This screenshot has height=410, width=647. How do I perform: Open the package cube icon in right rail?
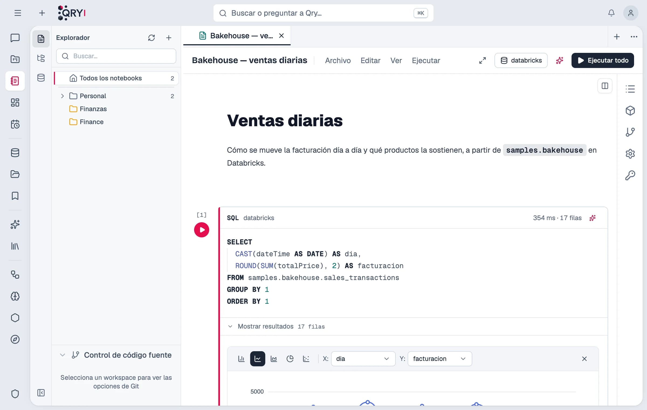tap(630, 111)
